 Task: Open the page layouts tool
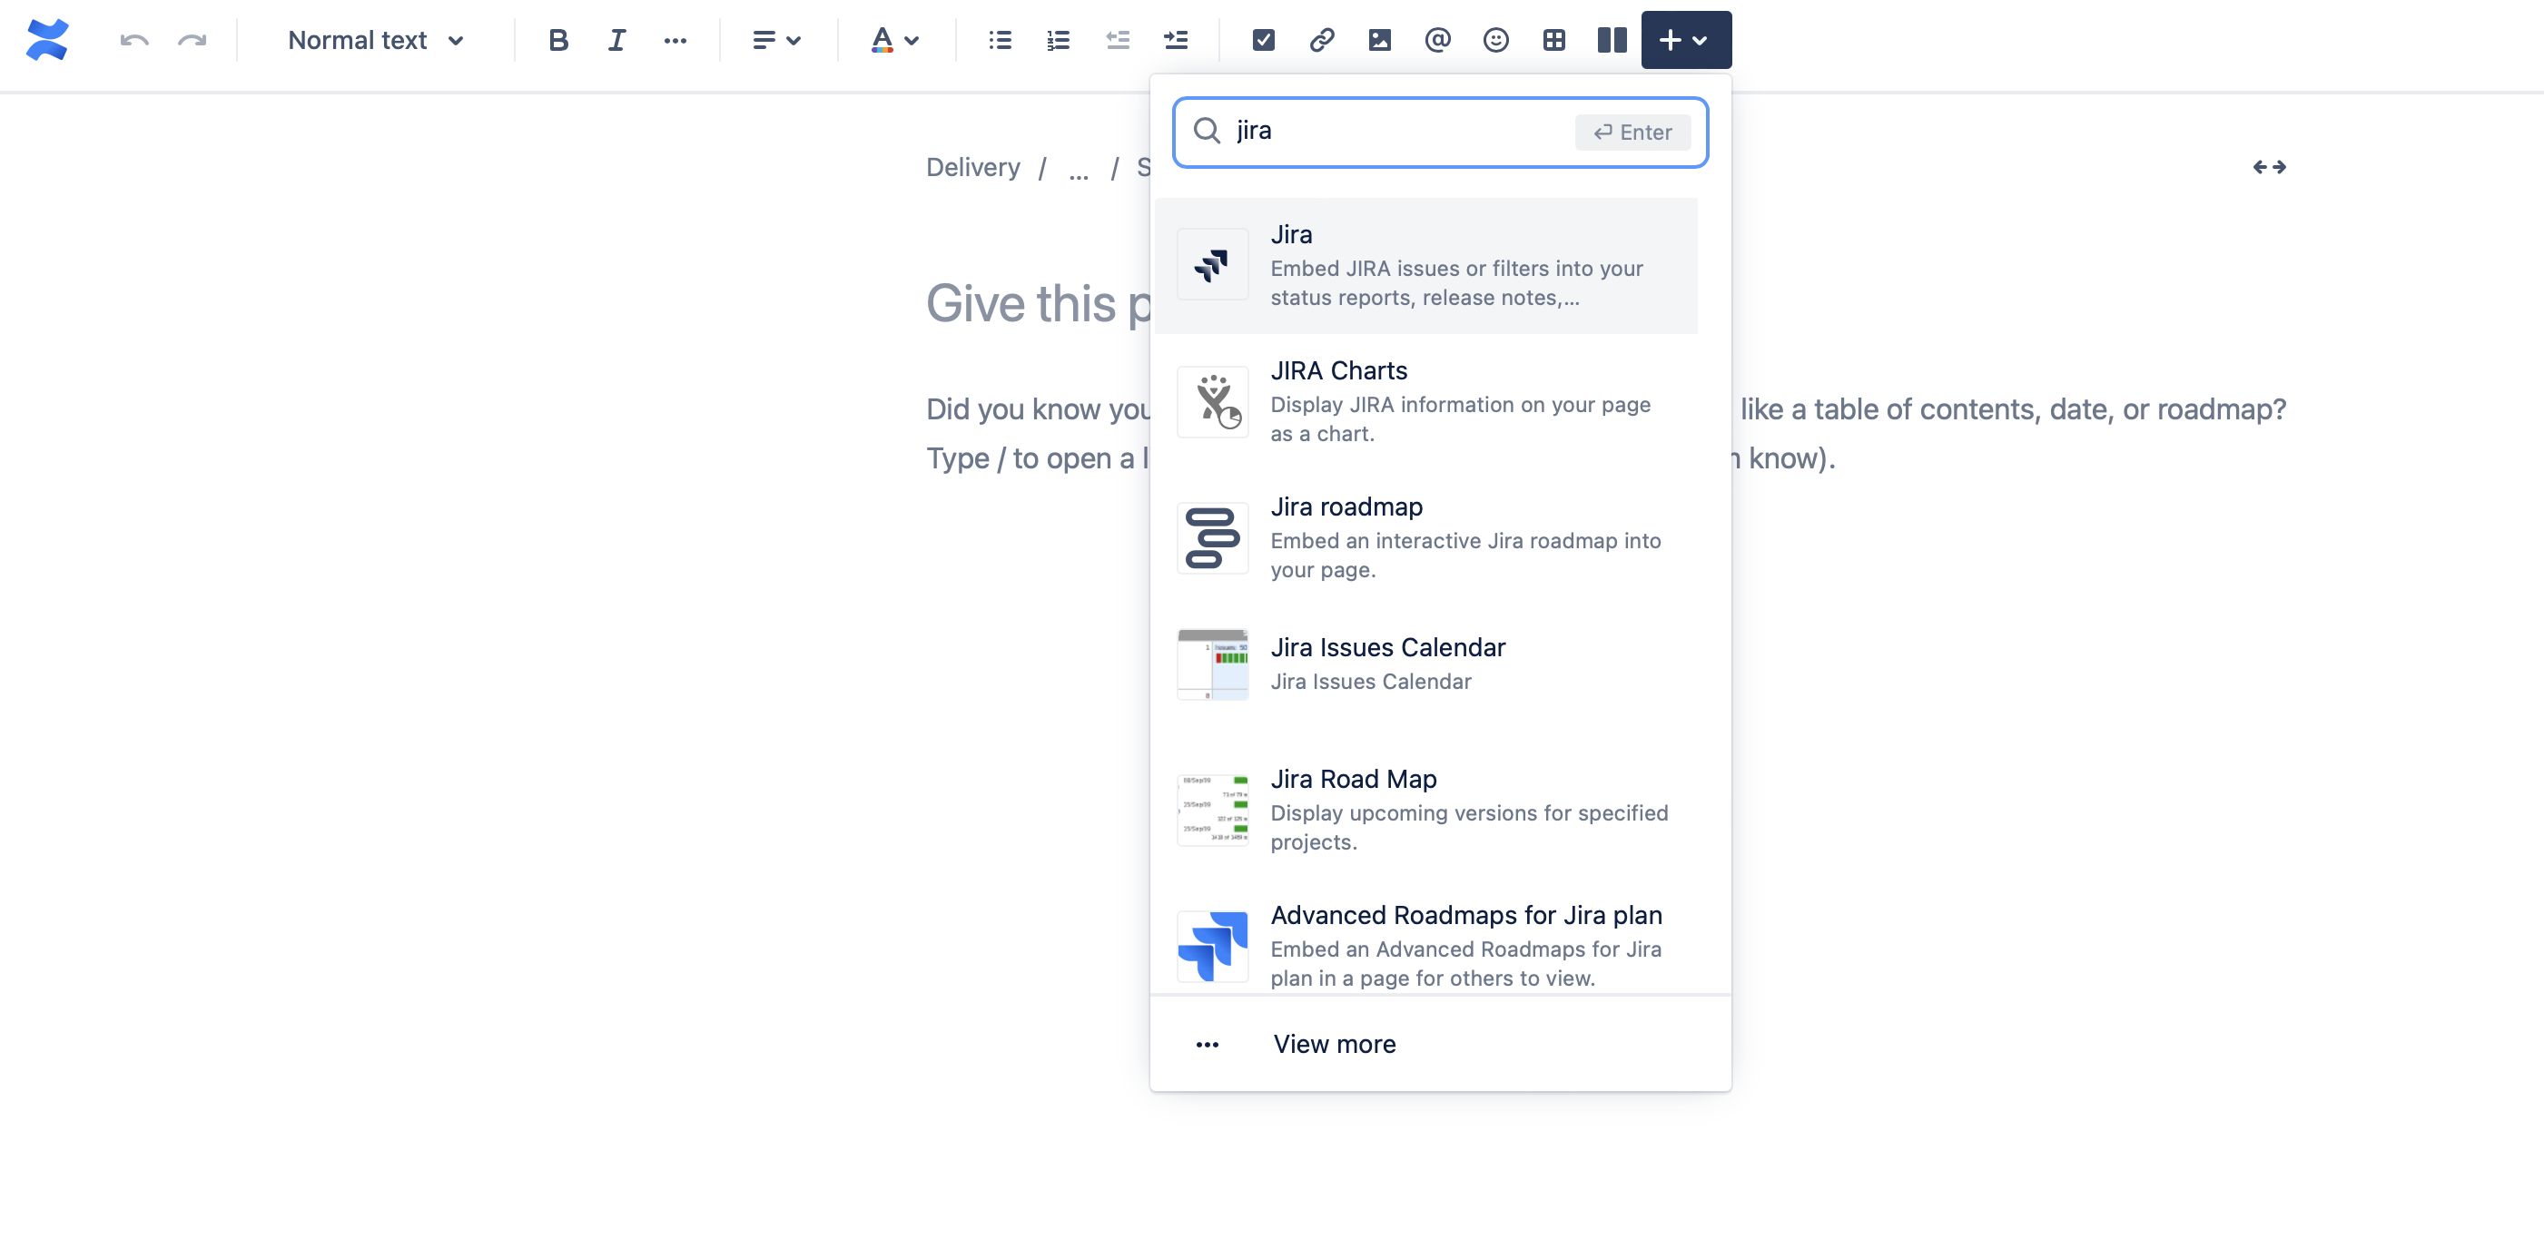pyautogui.click(x=1611, y=40)
